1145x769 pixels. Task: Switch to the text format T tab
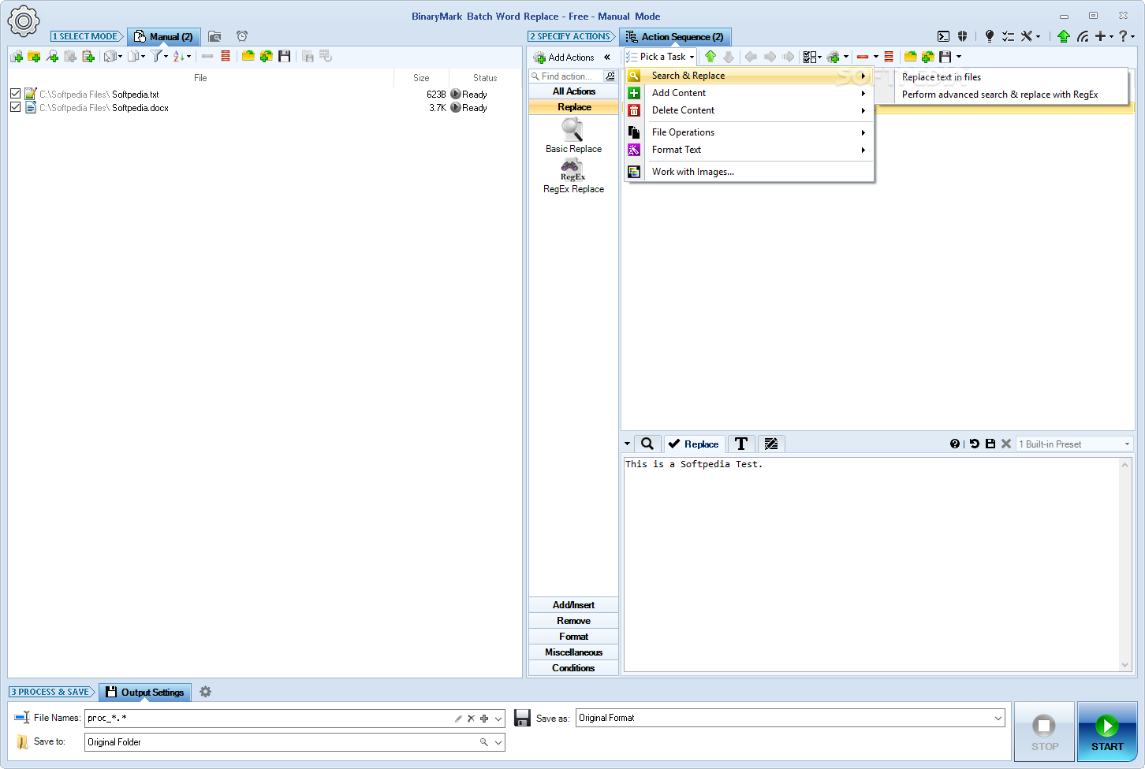(741, 444)
